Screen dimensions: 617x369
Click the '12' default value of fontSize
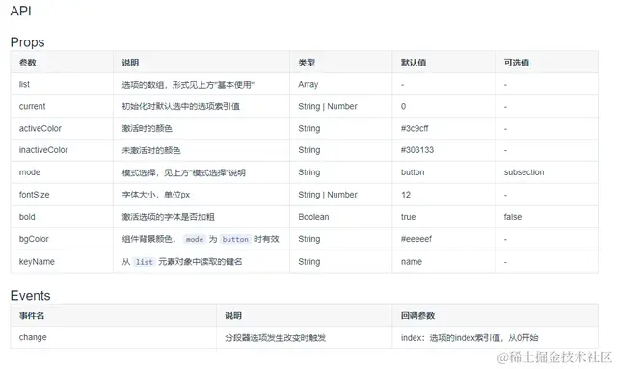(x=406, y=195)
